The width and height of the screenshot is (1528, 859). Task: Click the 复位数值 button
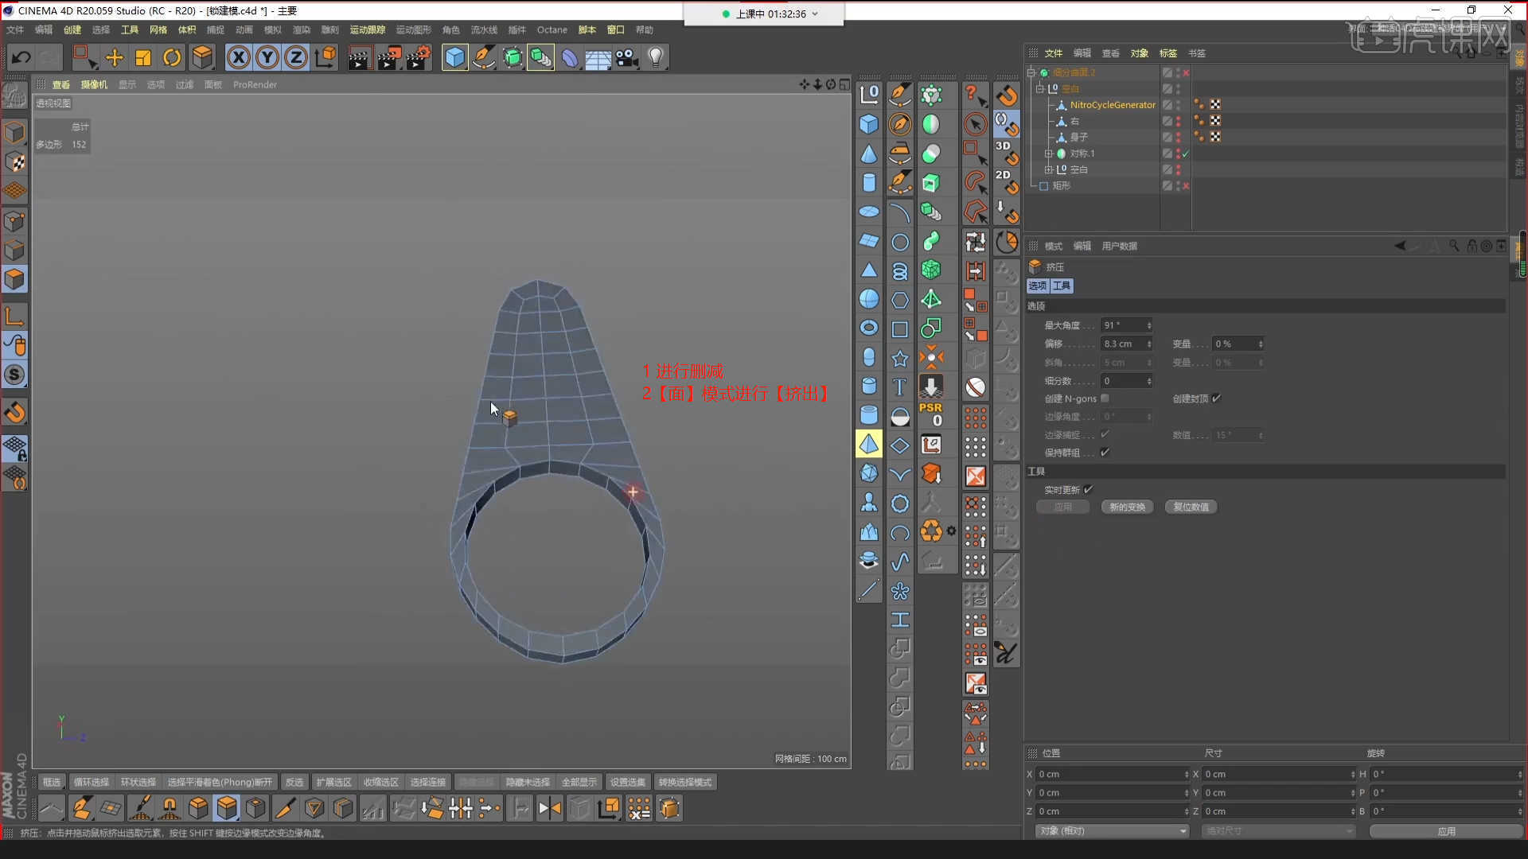point(1191,507)
